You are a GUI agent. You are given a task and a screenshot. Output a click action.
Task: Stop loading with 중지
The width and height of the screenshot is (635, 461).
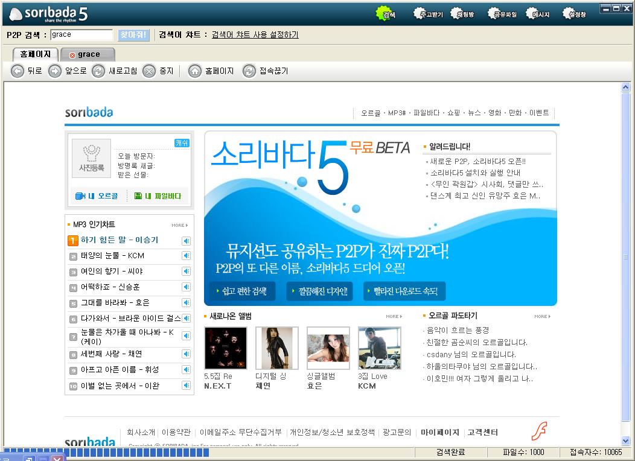pos(158,71)
